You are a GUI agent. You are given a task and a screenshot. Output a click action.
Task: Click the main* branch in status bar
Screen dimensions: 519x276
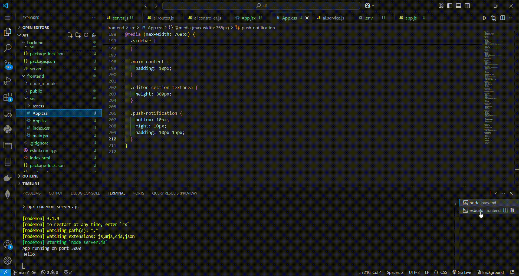pos(21,272)
